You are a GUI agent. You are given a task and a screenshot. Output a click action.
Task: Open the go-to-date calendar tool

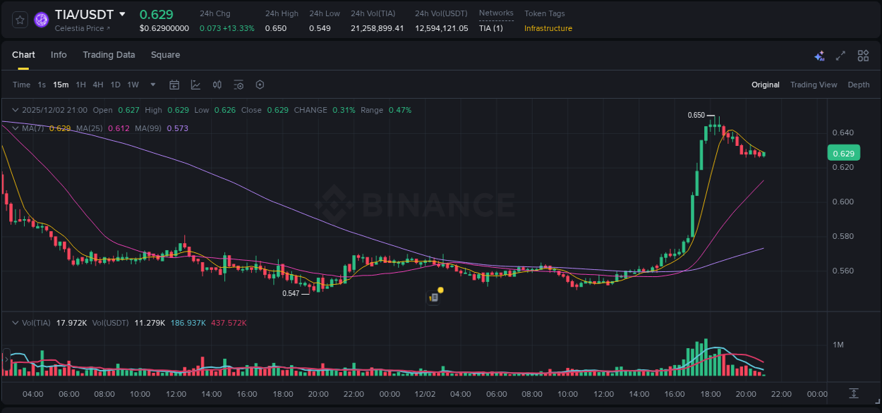pos(174,85)
